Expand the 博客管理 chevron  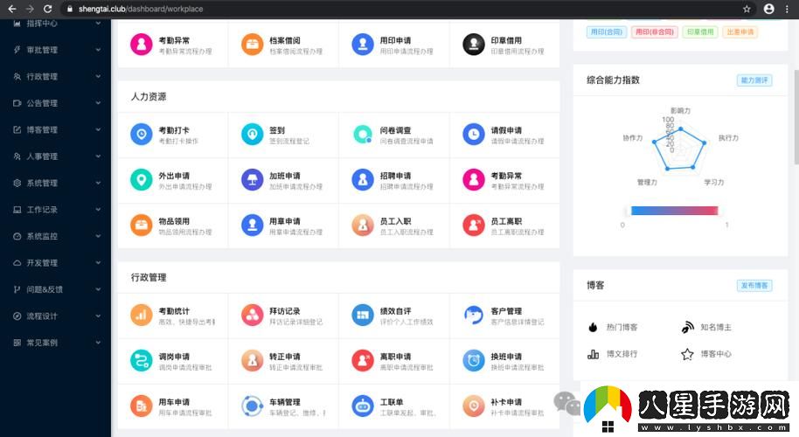(98, 129)
